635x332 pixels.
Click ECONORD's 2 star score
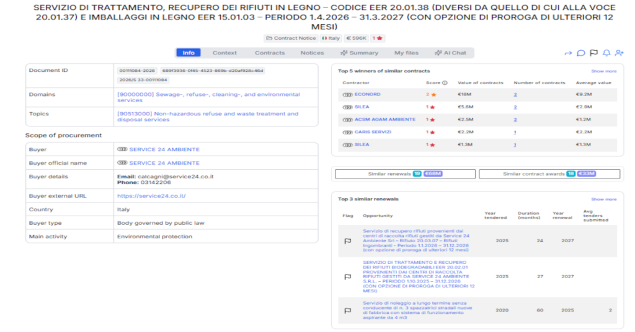[x=431, y=95]
